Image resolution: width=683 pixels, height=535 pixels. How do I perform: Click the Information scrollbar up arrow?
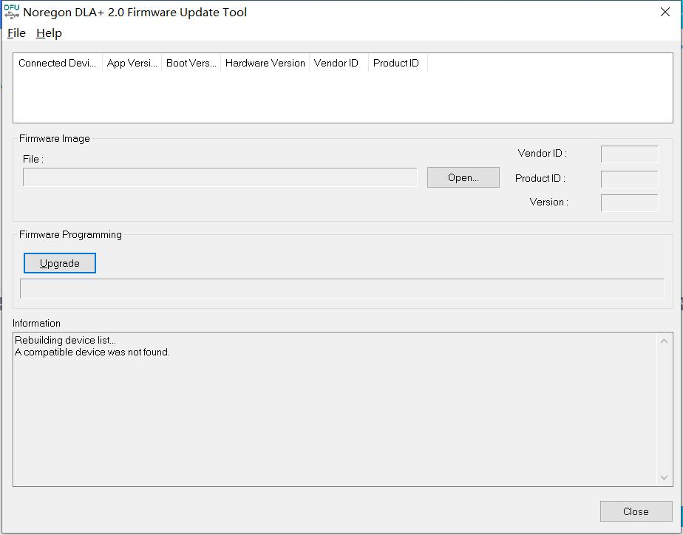pos(664,341)
